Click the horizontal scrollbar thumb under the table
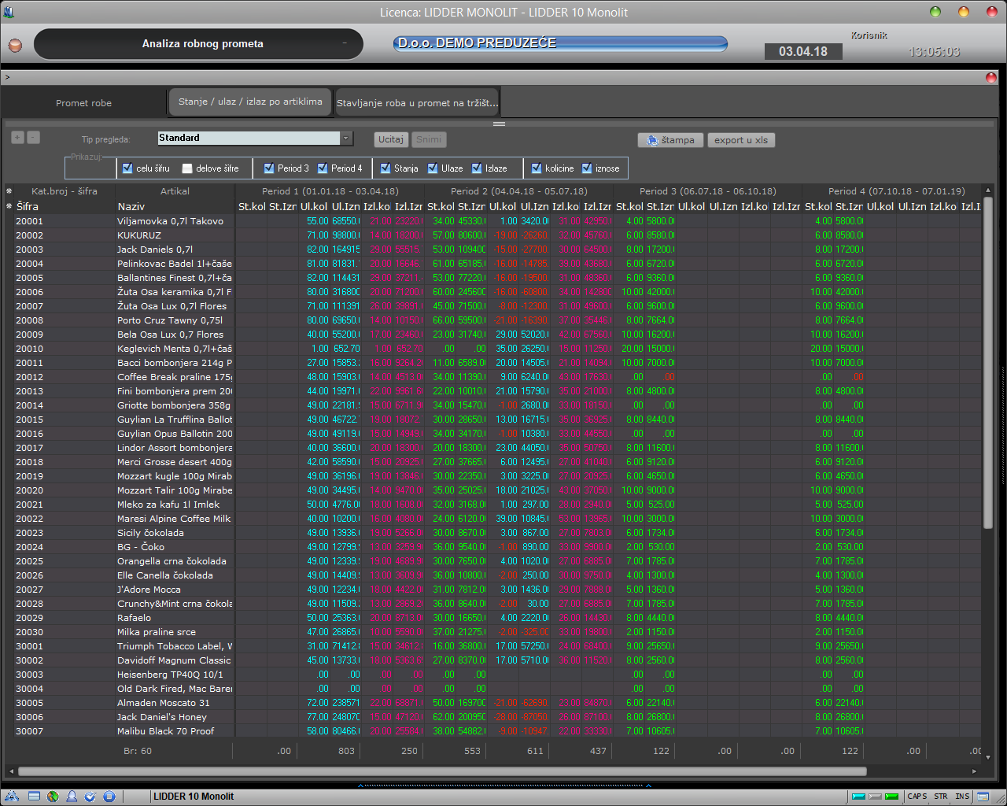 (442, 771)
